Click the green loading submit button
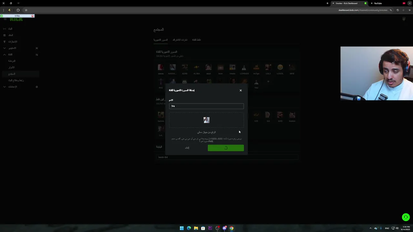The image size is (413, 232). [226, 148]
